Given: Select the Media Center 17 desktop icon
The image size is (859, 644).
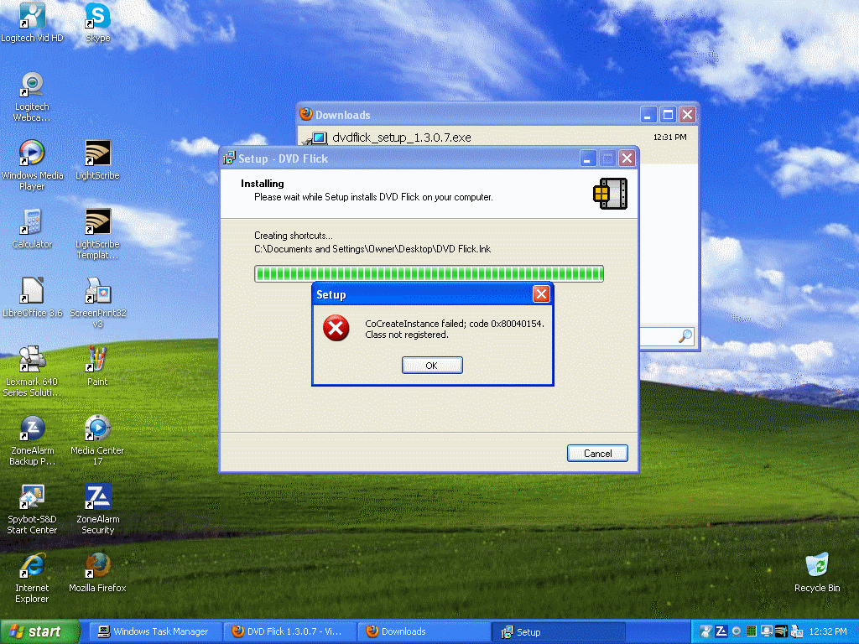Looking at the screenshot, I should 97,441.
